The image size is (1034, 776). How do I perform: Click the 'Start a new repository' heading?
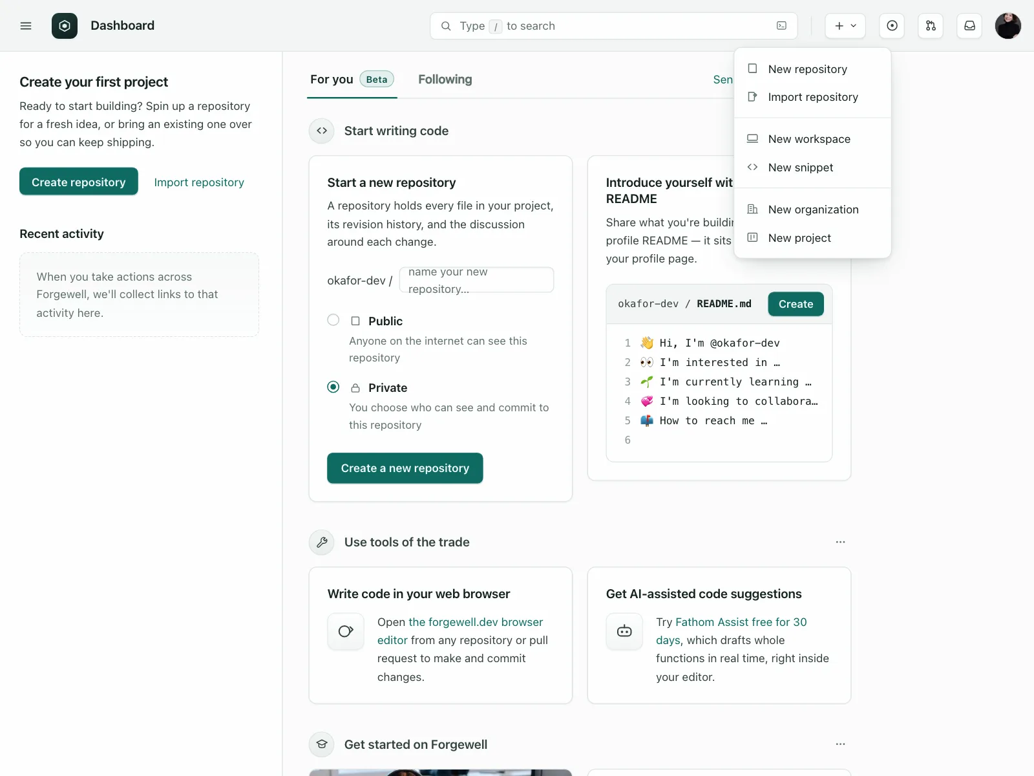coord(392,182)
